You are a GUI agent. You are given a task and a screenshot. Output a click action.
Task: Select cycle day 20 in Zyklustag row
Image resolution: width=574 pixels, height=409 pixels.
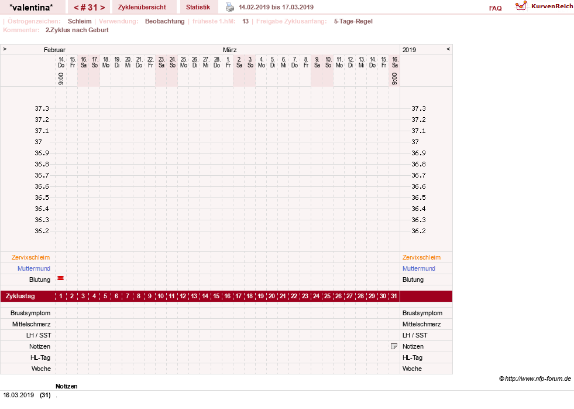click(271, 296)
